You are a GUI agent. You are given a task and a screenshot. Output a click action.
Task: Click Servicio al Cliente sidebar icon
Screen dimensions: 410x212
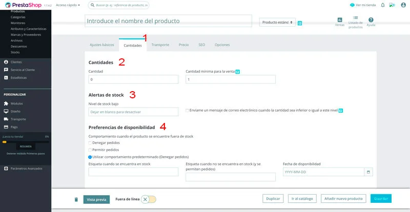click(x=6, y=70)
